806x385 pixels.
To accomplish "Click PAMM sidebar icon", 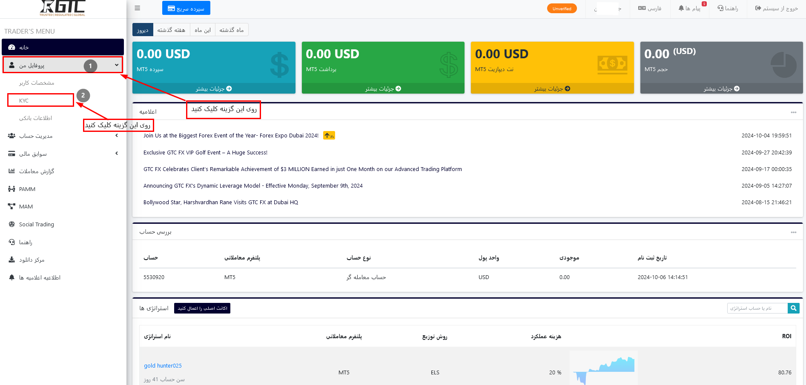I will [x=11, y=189].
